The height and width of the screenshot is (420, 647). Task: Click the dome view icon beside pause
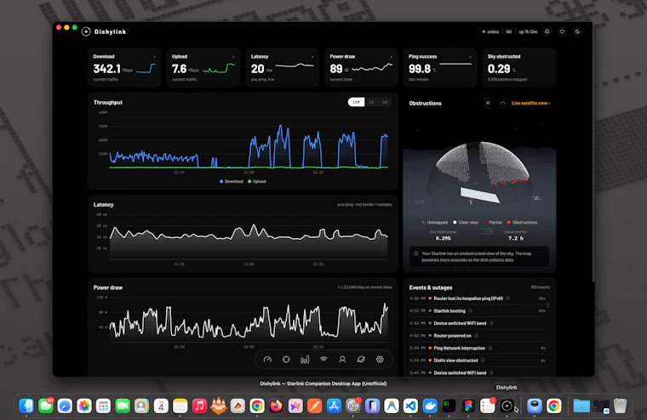(502, 103)
